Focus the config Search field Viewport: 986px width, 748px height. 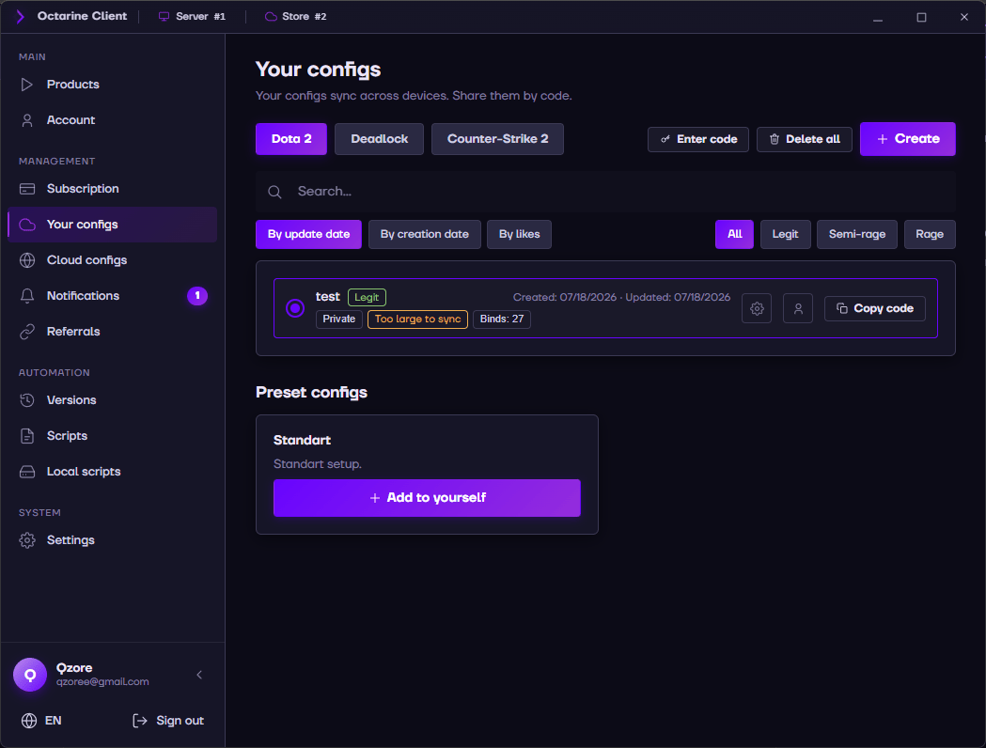pyautogui.click(x=605, y=192)
